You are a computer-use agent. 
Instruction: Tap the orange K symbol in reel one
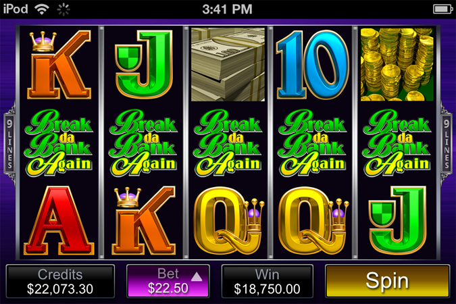click(59, 65)
